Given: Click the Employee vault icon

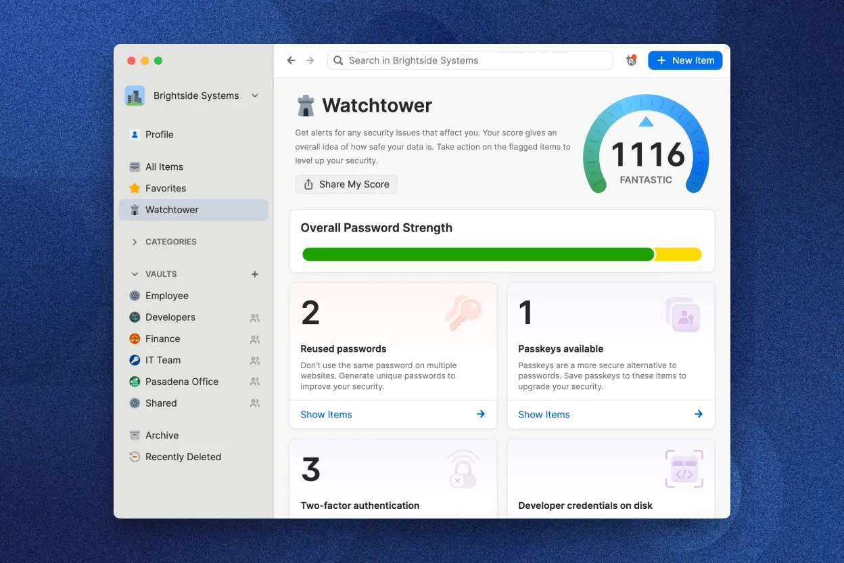Looking at the screenshot, I should pyautogui.click(x=135, y=296).
